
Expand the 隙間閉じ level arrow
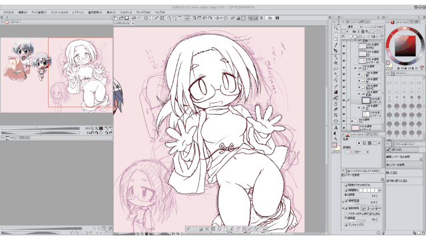click(x=379, y=190)
